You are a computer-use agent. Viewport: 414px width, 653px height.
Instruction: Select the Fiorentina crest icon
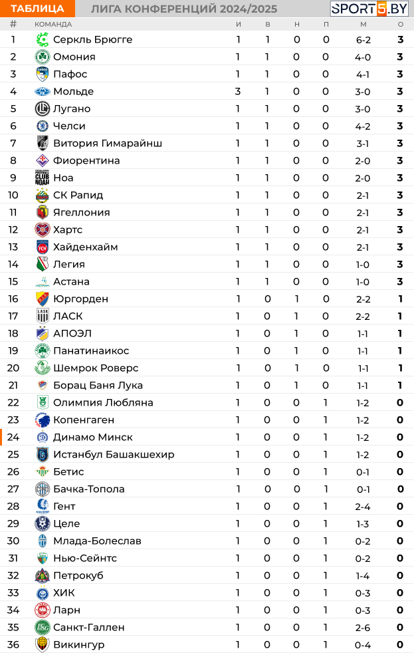[43, 161]
